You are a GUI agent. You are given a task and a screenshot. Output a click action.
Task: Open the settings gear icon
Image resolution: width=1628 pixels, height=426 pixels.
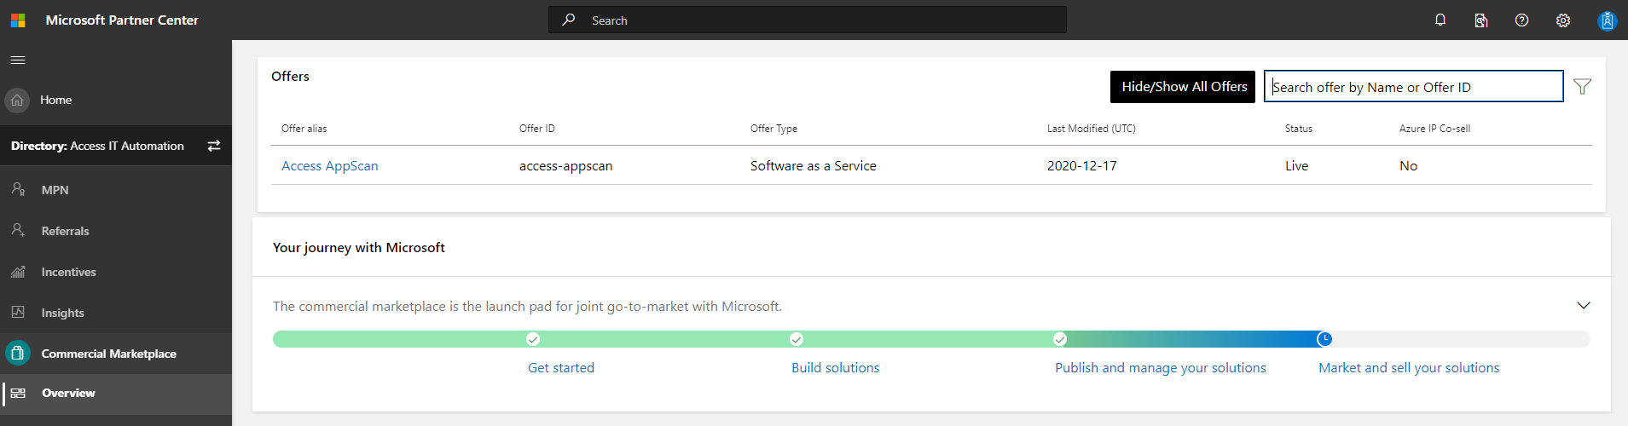[1563, 20]
